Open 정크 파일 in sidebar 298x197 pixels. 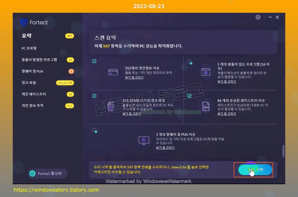[29, 83]
